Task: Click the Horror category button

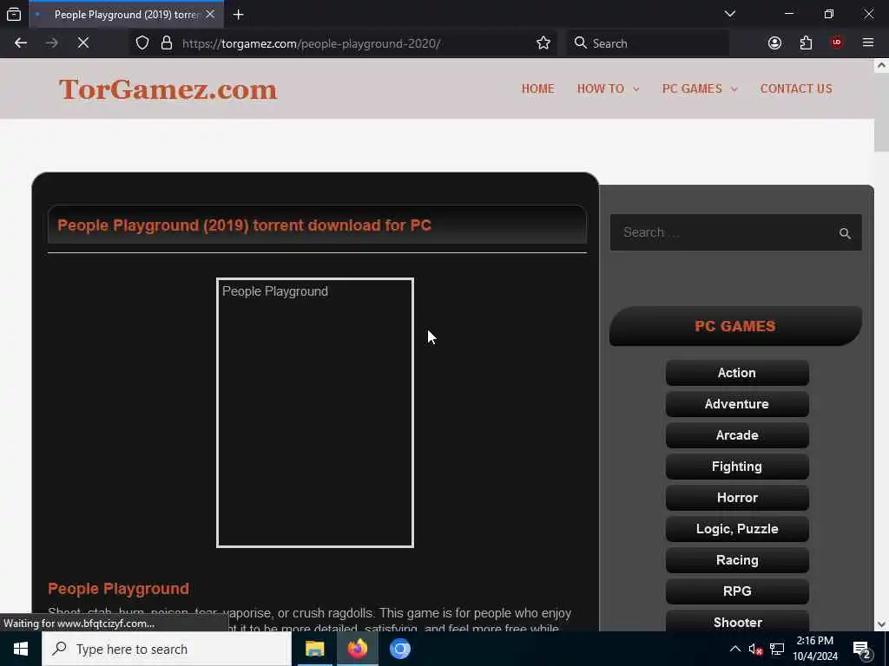Action: pyautogui.click(x=737, y=497)
